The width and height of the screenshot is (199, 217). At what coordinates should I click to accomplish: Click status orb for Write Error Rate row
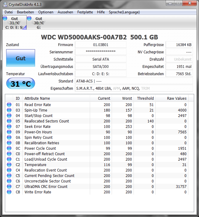[x=9, y=192]
